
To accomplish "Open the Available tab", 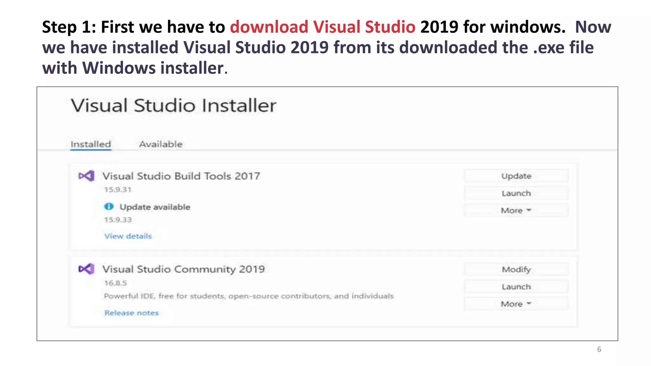I will click(x=161, y=144).
